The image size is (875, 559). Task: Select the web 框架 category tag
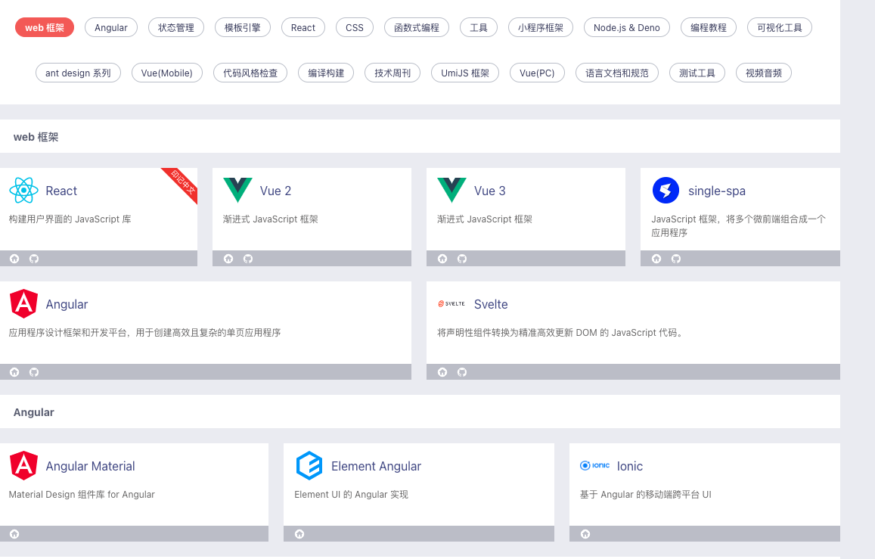click(x=45, y=27)
